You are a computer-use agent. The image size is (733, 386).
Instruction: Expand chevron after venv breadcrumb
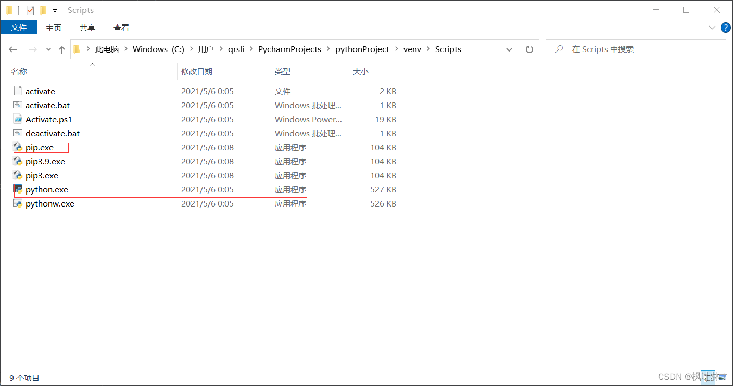[428, 49]
